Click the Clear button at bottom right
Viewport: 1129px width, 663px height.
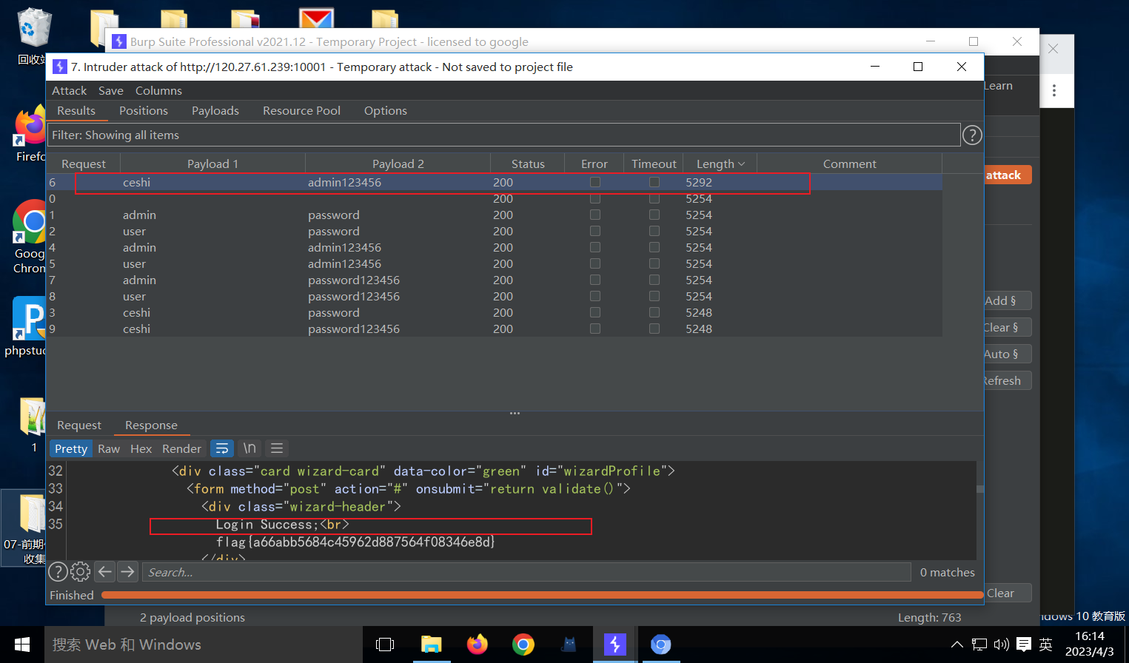[x=1007, y=593]
